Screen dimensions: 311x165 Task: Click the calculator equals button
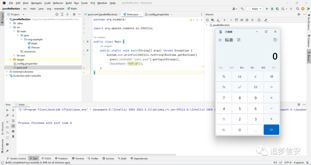[x=271, y=130]
